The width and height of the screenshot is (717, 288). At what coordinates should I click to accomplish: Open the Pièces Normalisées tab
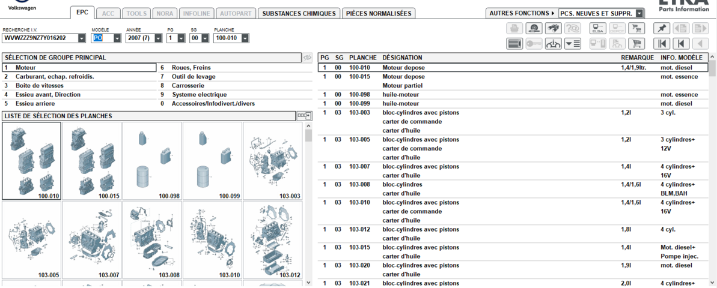pyautogui.click(x=379, y=14)
